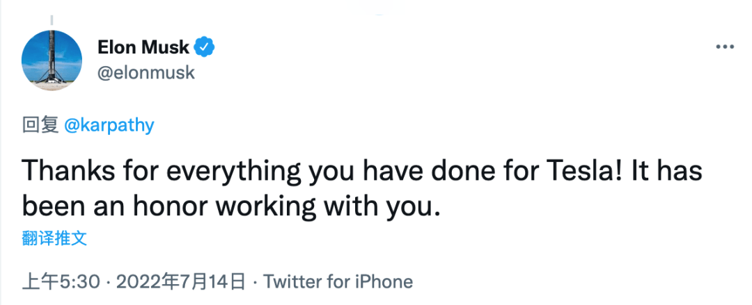Click the 2022年7月14日 date
This screenshot has height=305, width=752.
pyautogui.click(x=181, y=281)
